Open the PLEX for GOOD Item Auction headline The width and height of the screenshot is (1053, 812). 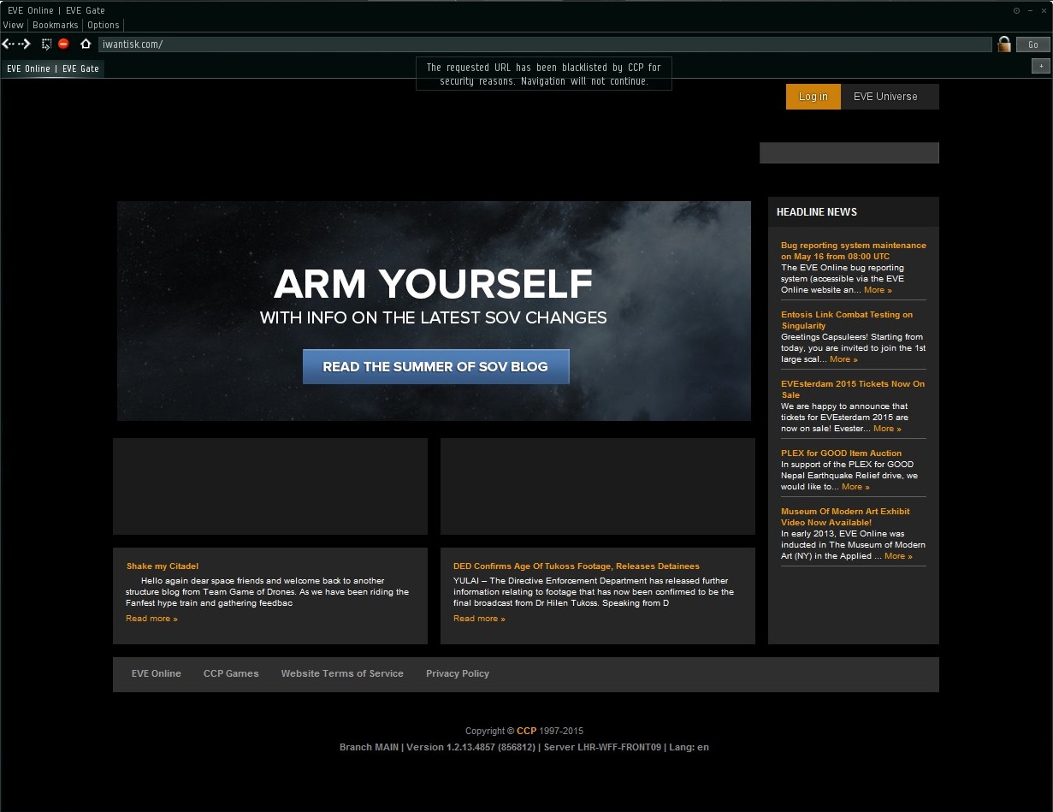point(841,453)
